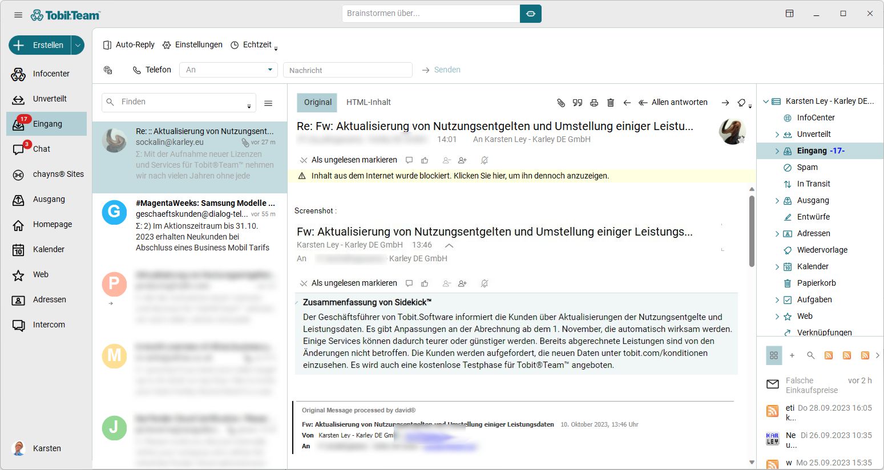The height and width of the screenshot is (470, 884).
Task: Click the blocked internet content warning bar
Action: point(459,176)
